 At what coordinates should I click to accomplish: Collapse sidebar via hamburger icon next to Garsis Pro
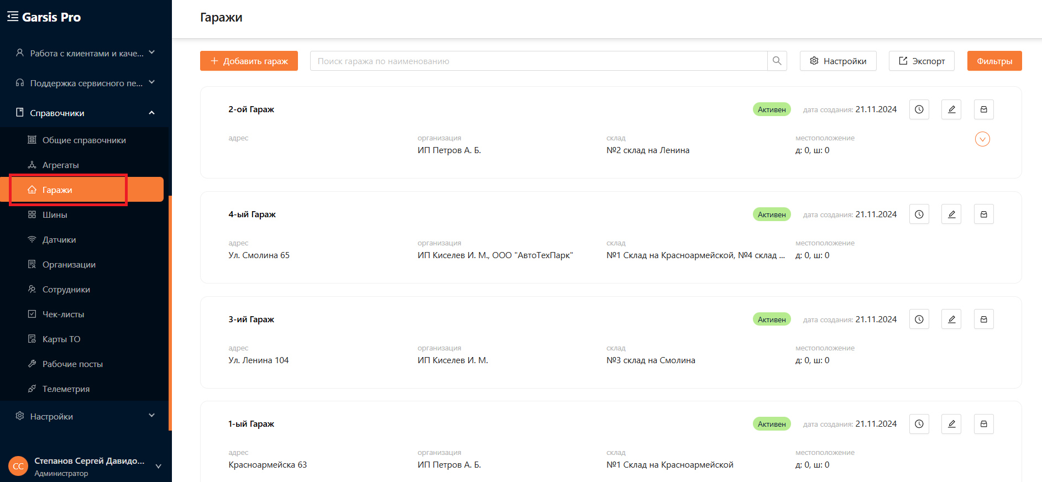(13, 17)
